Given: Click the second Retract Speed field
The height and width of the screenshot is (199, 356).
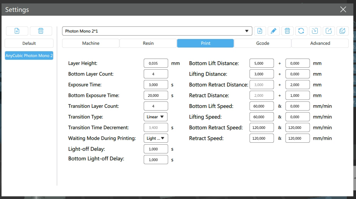Looking at the screenshot, I should point(297,138).
